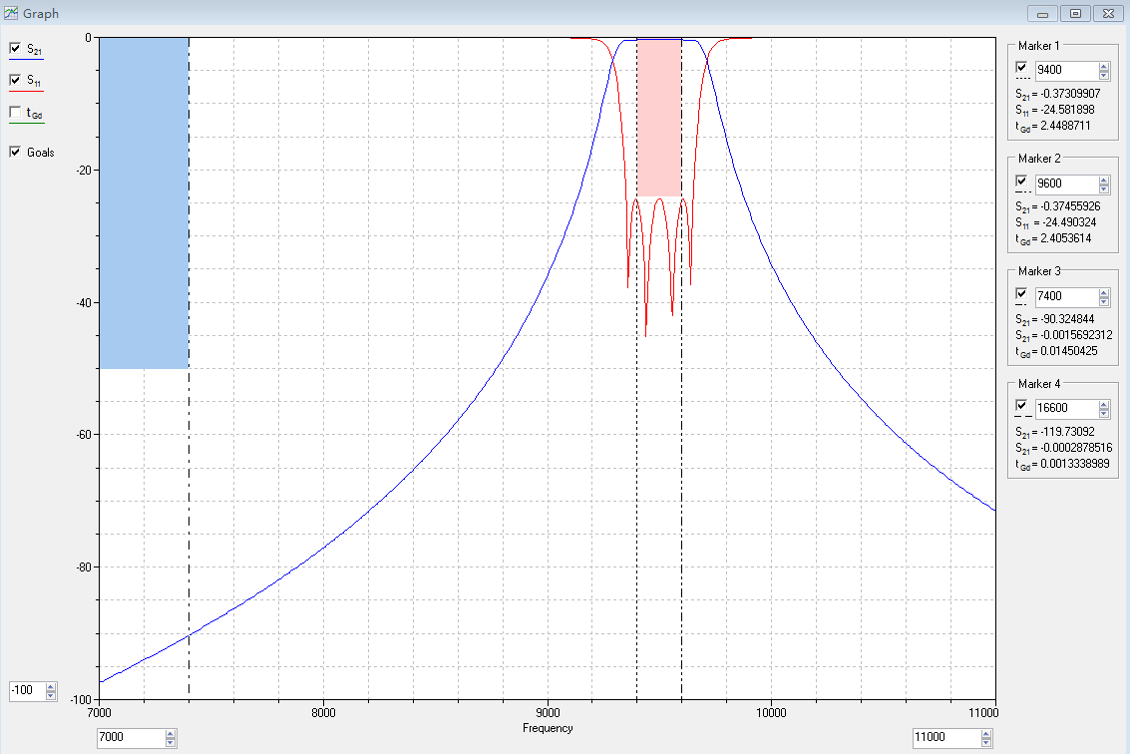Click the start frequency field showing 7000
Screen dimensions: 1130x754
tap(130, 738)
